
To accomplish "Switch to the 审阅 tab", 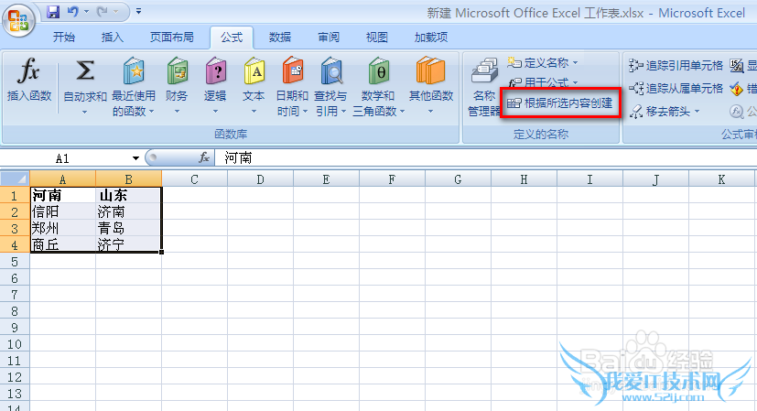I will pos(329,38).
